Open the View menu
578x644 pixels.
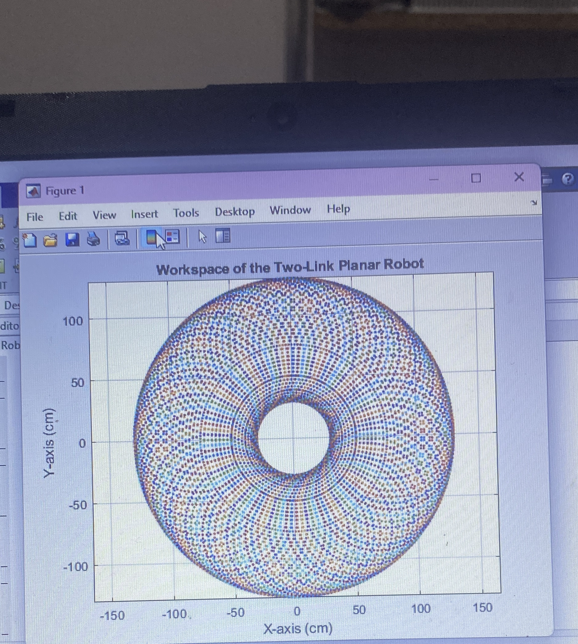point(104,215)
